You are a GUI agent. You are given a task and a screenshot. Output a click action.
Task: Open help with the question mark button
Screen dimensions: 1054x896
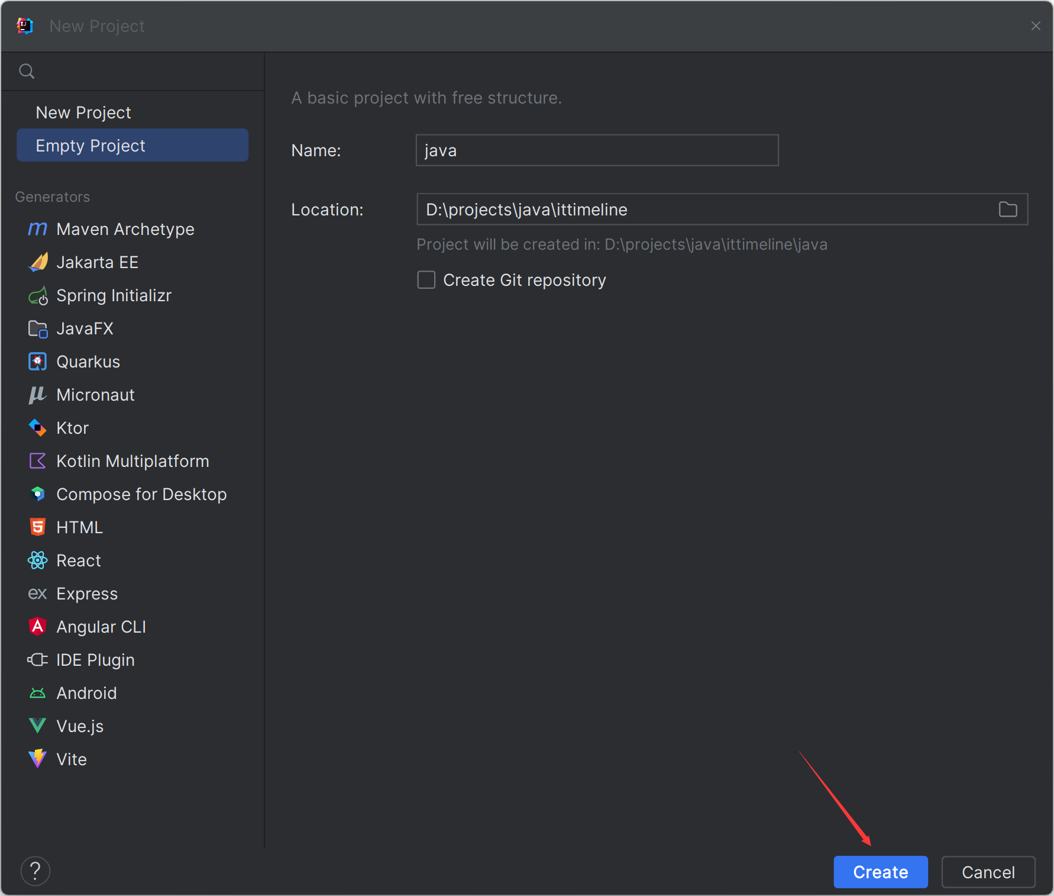35,871
